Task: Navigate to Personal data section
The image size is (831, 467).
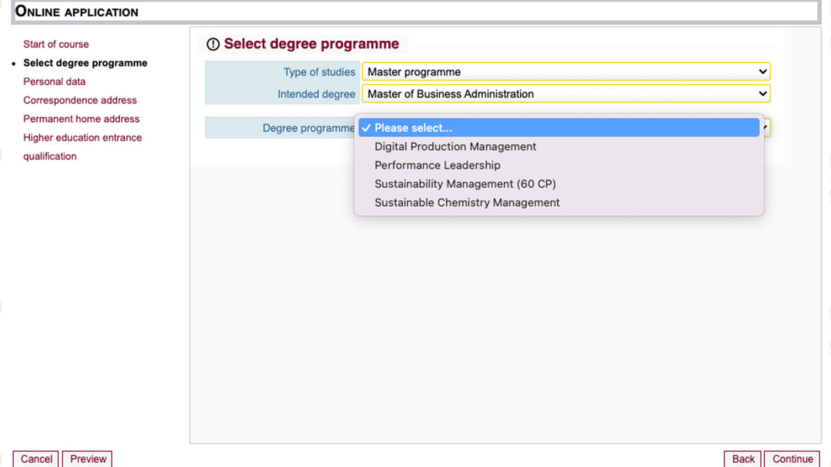Action: [54, 82]
